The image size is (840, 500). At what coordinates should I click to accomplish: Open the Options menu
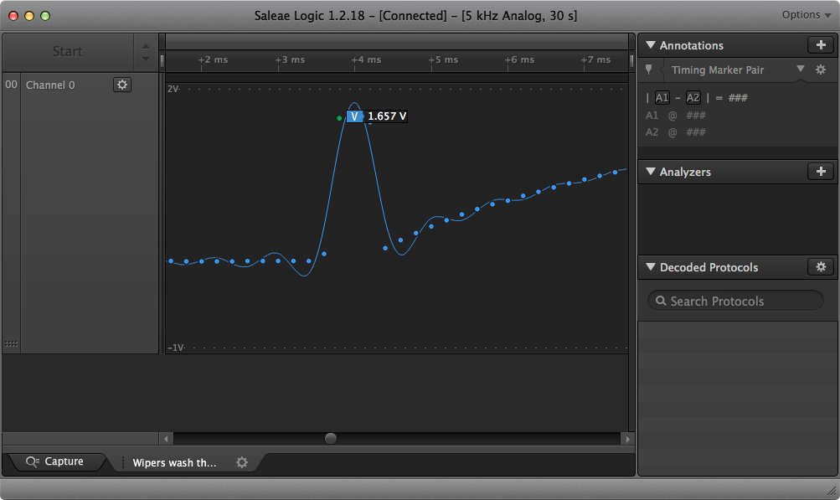[x=806, y=15]
